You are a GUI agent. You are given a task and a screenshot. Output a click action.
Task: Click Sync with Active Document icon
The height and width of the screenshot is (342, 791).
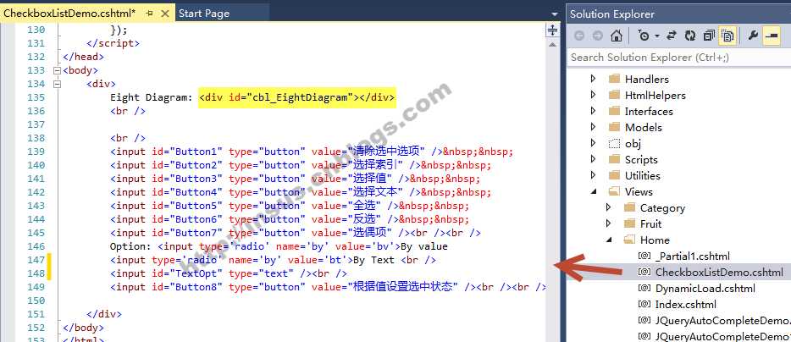[x=672, y=36]
